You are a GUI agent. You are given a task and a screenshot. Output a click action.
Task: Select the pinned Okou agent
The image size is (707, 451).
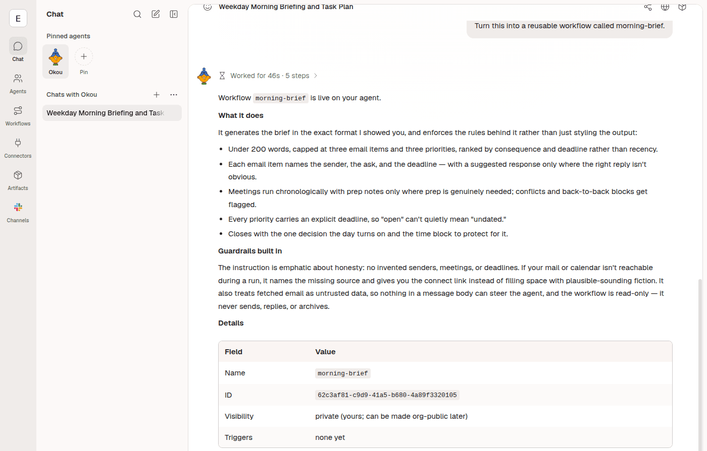[x=56, y=61]
